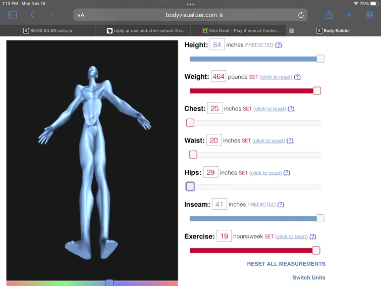The width and height of the screenshot is (381, 286).
Task: Switch to the Mini Dash tab
Action: click(x=241, y=31)
